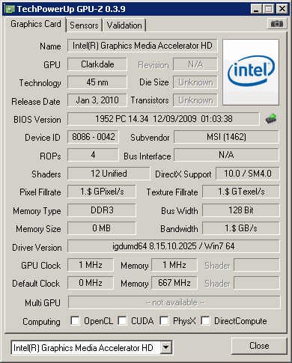Click the DirectX Support field 10.0 / SM4.0

[248, 174]
